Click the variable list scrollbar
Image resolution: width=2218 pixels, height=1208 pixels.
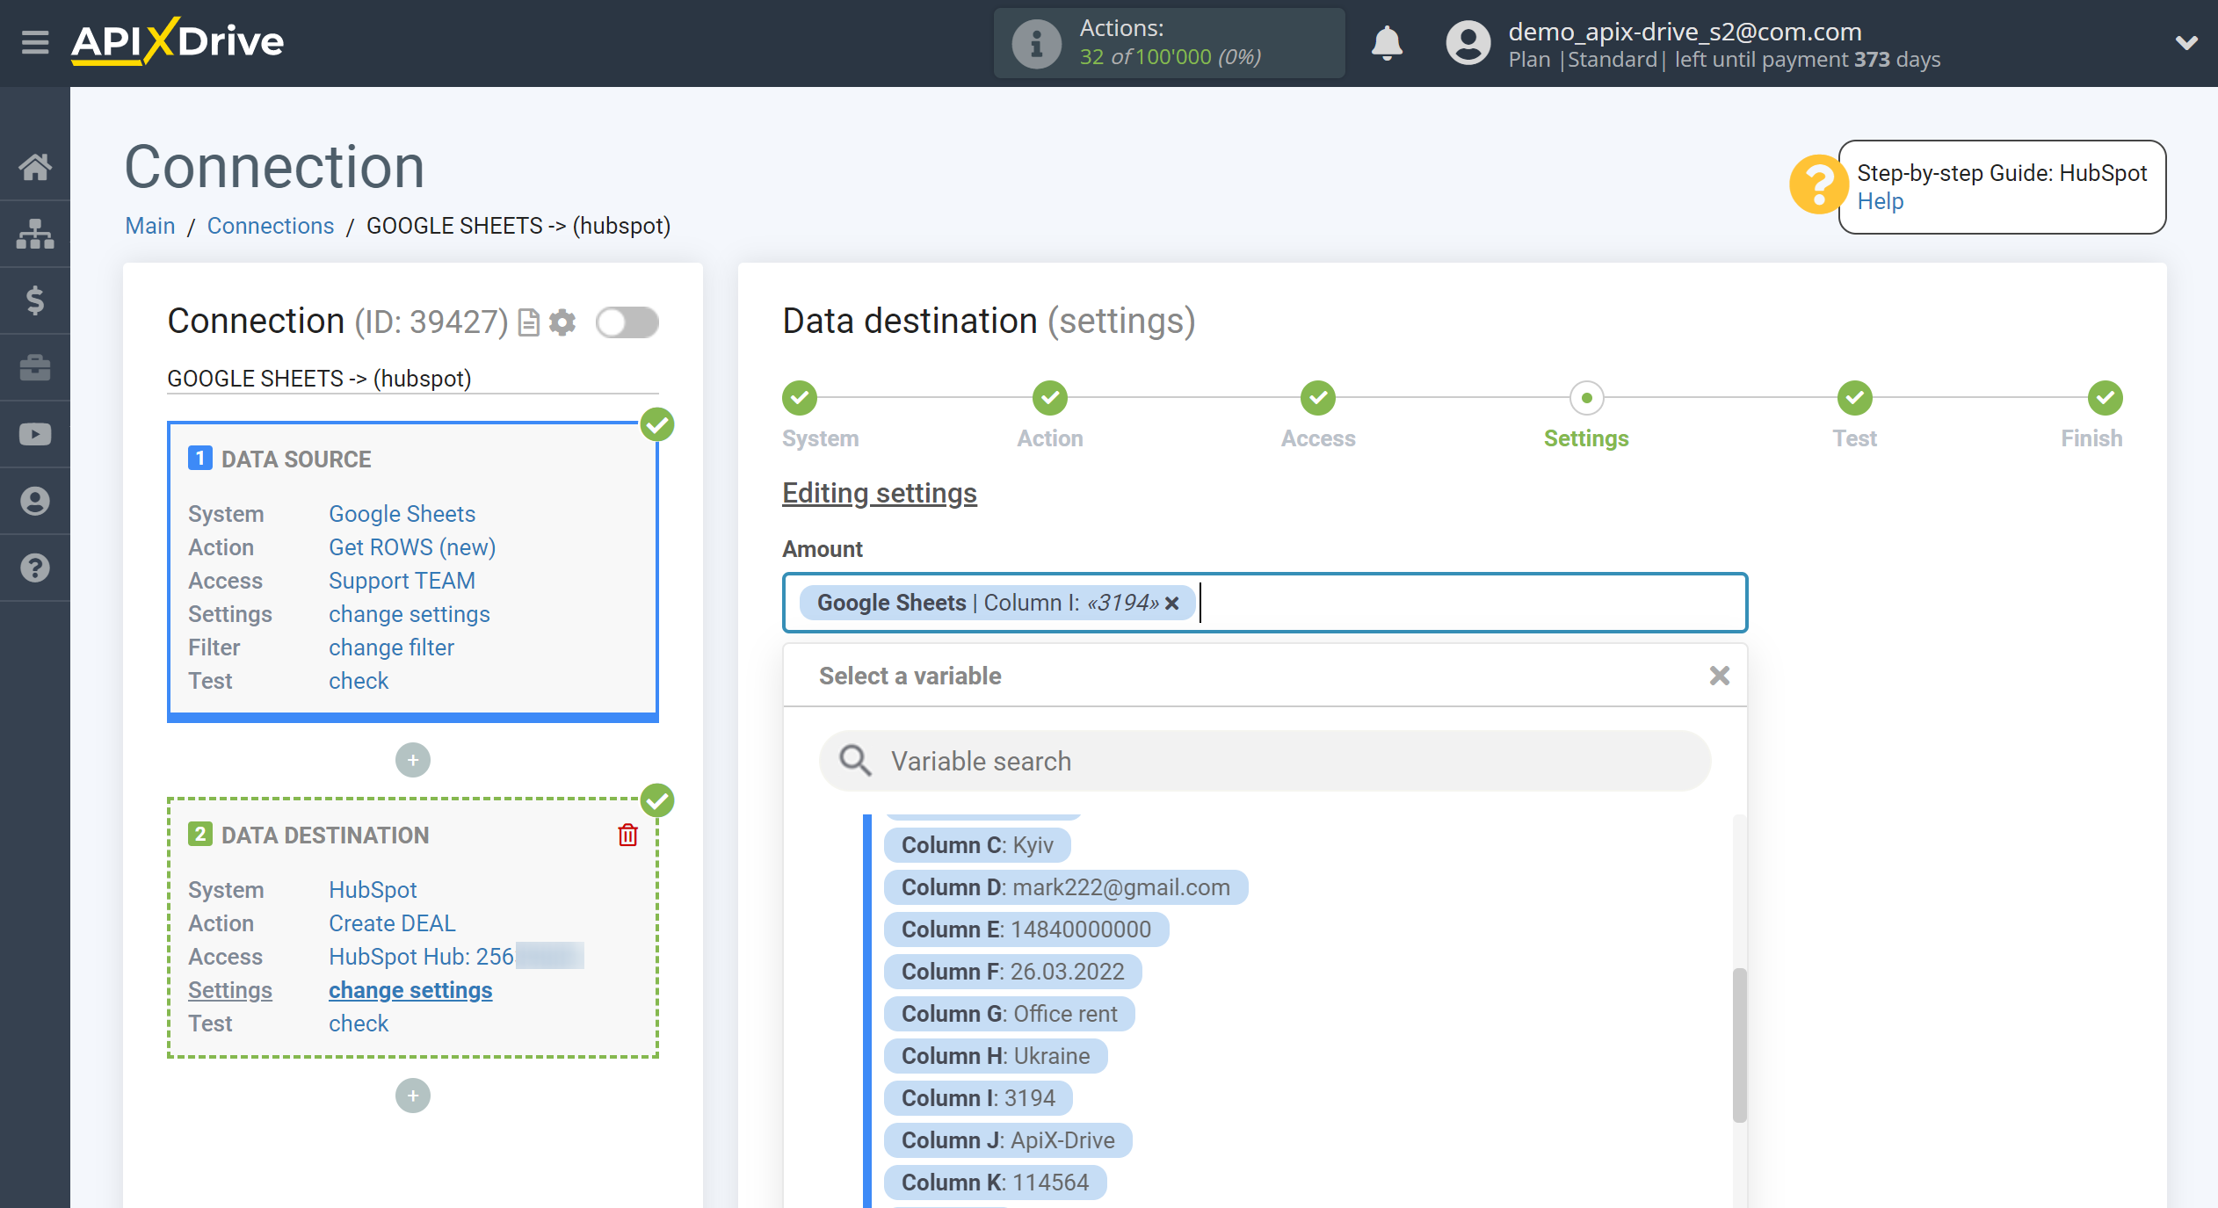click(x=1739, y=1045)
